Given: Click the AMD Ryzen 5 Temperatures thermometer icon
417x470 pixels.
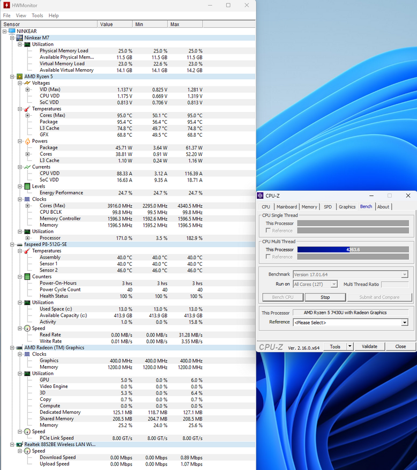Looking at the screenshot, I should pos(27,109).
